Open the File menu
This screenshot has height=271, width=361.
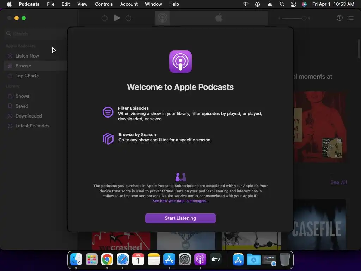pyautogui.click(x=51, y=4)
